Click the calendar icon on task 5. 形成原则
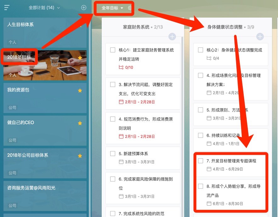The height and width of the screenshot is (217, 278). click(x=209, y=118)
